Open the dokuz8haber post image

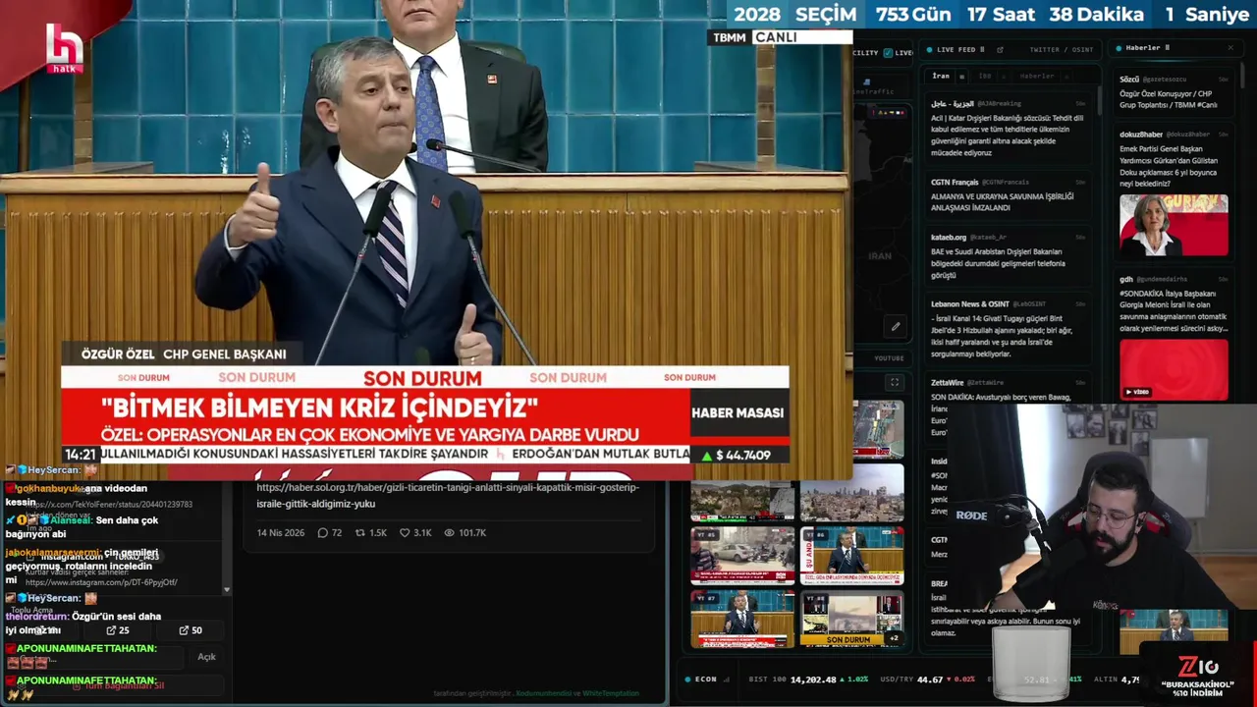(x=1174, y=225)
